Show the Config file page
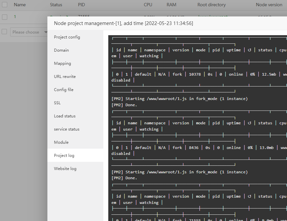 point(64,90)
